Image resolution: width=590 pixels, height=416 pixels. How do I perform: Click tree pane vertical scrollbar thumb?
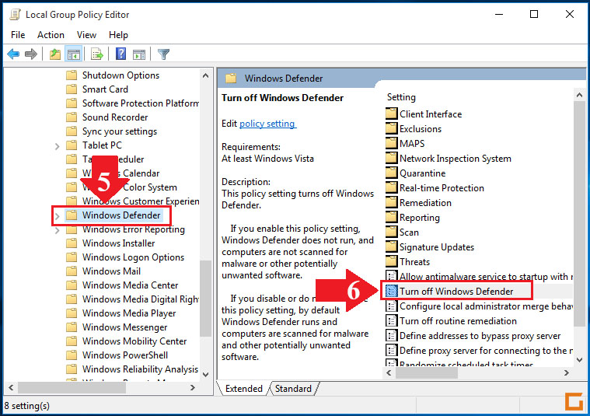(x=205, y=298)
